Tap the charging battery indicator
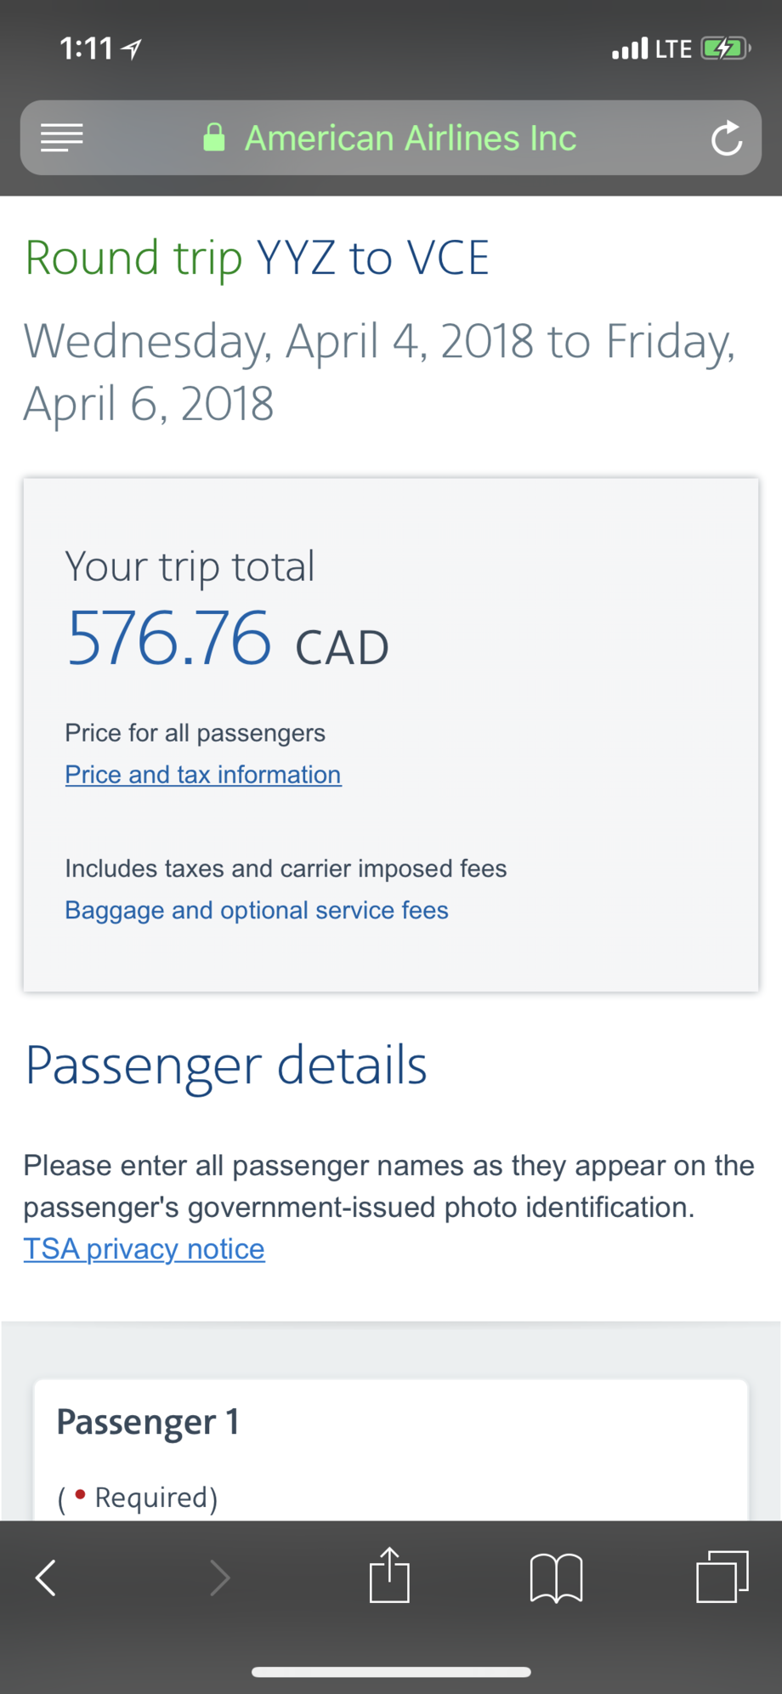The height and width of the screenshot is (1694, 782). 724,49
